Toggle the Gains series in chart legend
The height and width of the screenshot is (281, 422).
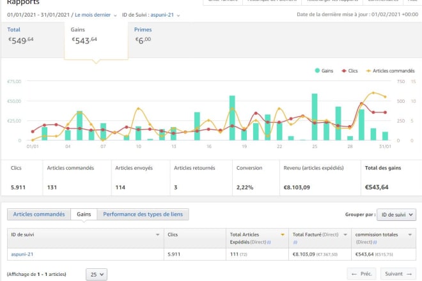click(x=324, y=71)
